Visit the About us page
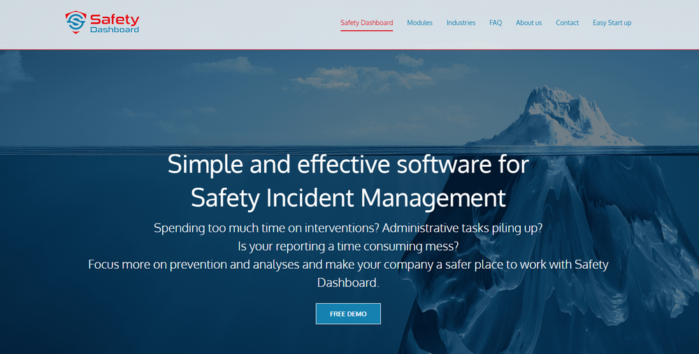This screenshot has height=354, width=699. point(528,23)
